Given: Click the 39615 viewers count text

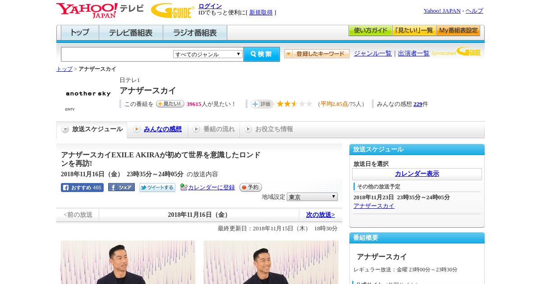Looking at the screenshot, I should pyautogui.click(x=194, y=104).
